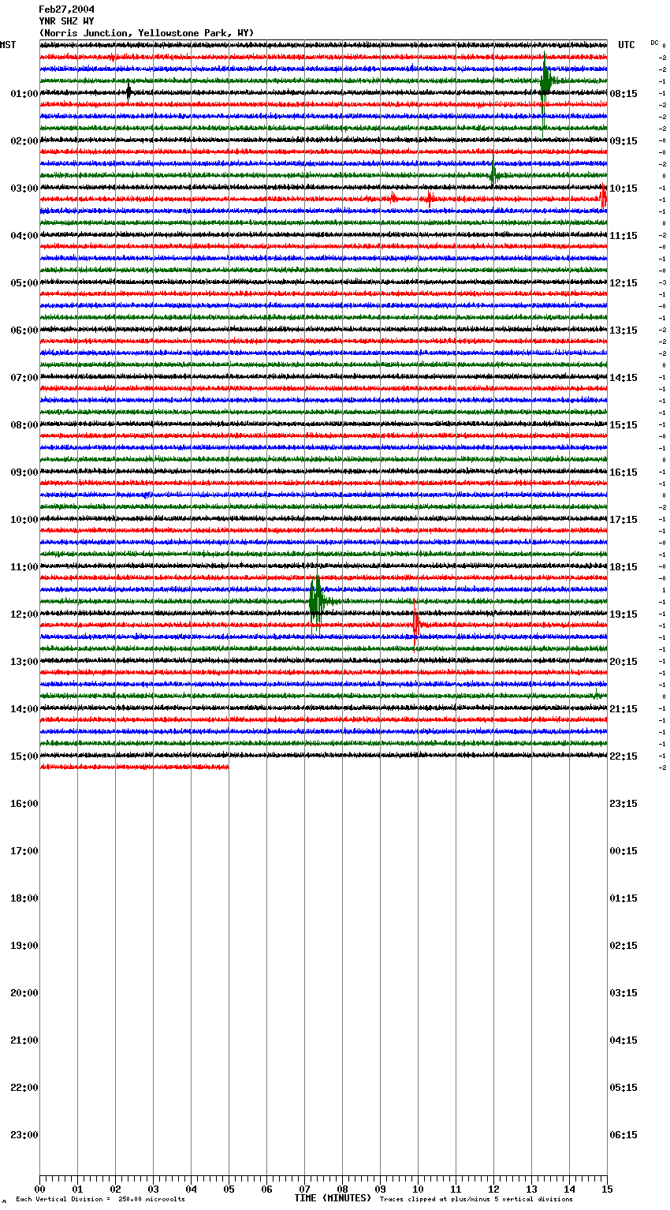Click the large green seismic event above 01:00
This screenshot has width=670, height=1210.
click(x=546, y=80)
